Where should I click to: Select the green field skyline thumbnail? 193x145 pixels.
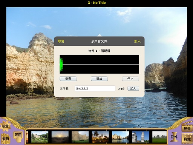[159, 137]
